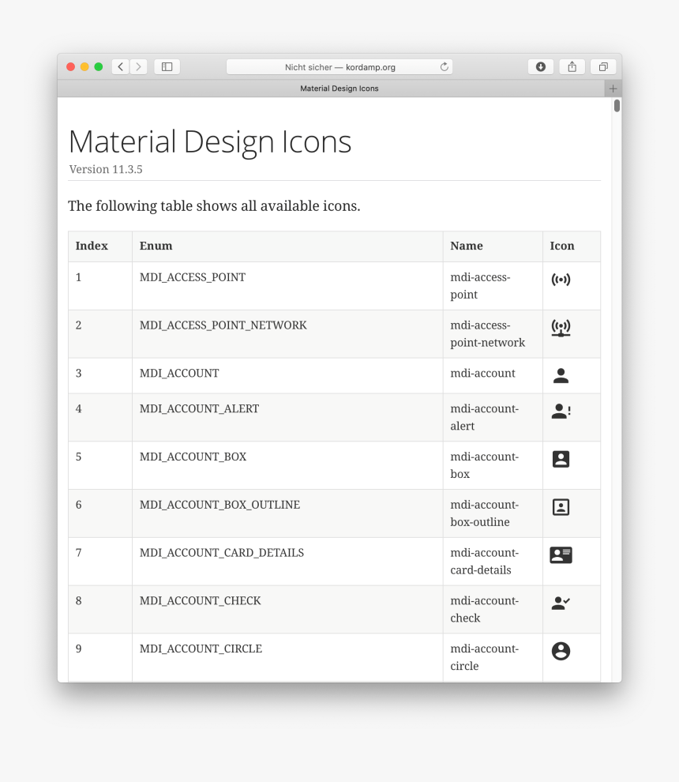Select the MDI_ACCOUNT_CHECK enum cell

(287, 610)
